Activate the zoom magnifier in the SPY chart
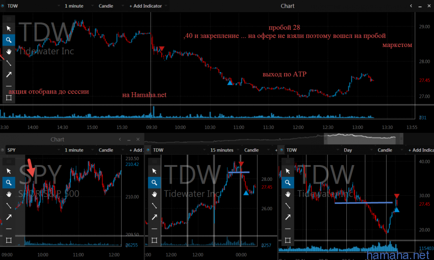Screen dimensions: 434x260 [x=9, y=183]
